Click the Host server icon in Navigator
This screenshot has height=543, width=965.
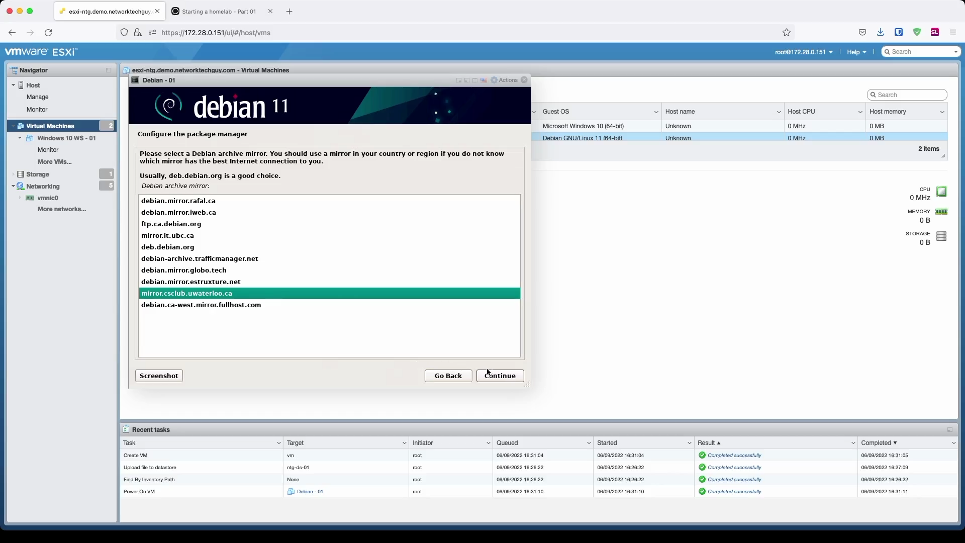(x=21, y=85)
